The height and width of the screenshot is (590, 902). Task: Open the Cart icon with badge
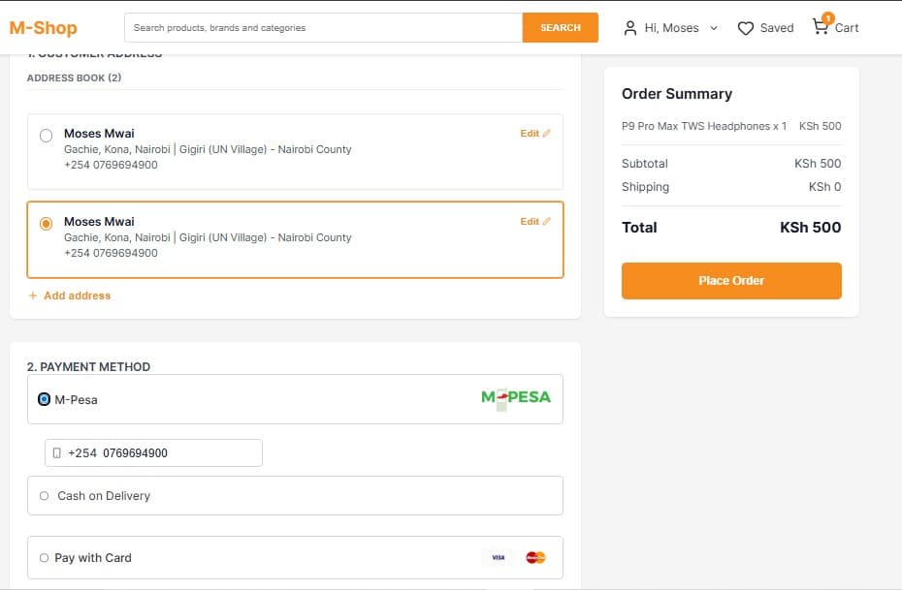[x=820, y=28]
